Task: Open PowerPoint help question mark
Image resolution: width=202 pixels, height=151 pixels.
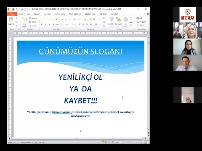Action: (148, 14)
